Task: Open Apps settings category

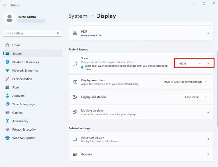Action: pos(33,87)
